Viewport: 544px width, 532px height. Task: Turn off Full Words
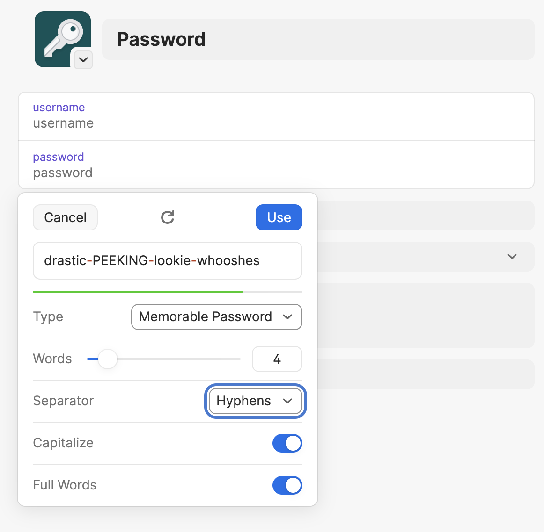(287, 485)
